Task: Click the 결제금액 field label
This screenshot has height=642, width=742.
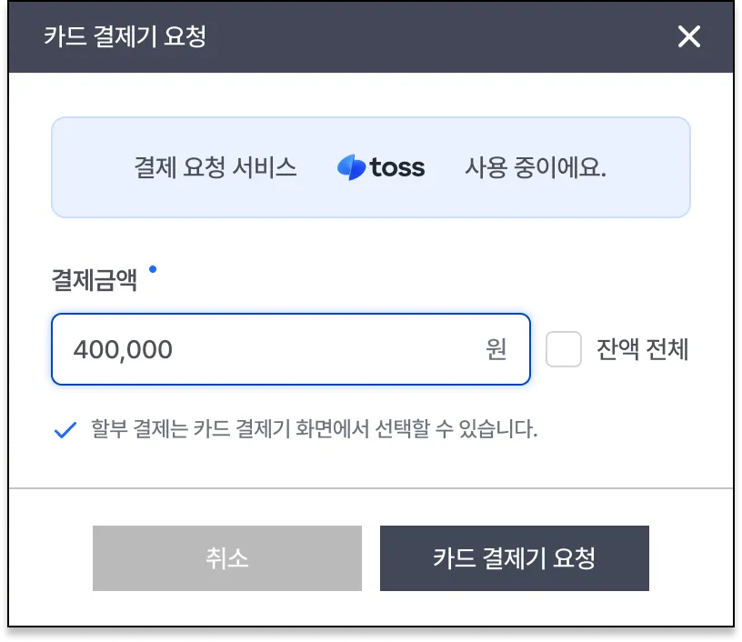Action: click(x=95, y=280)
